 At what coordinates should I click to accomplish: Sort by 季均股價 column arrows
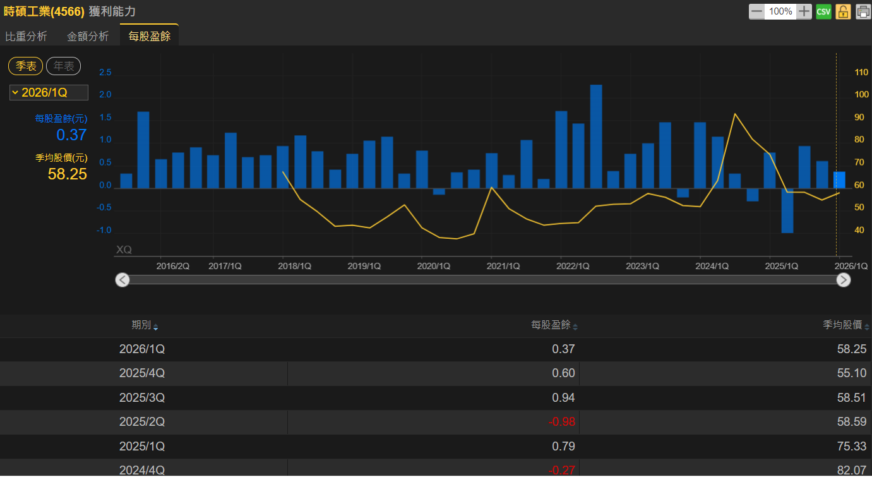pos(867,327)
